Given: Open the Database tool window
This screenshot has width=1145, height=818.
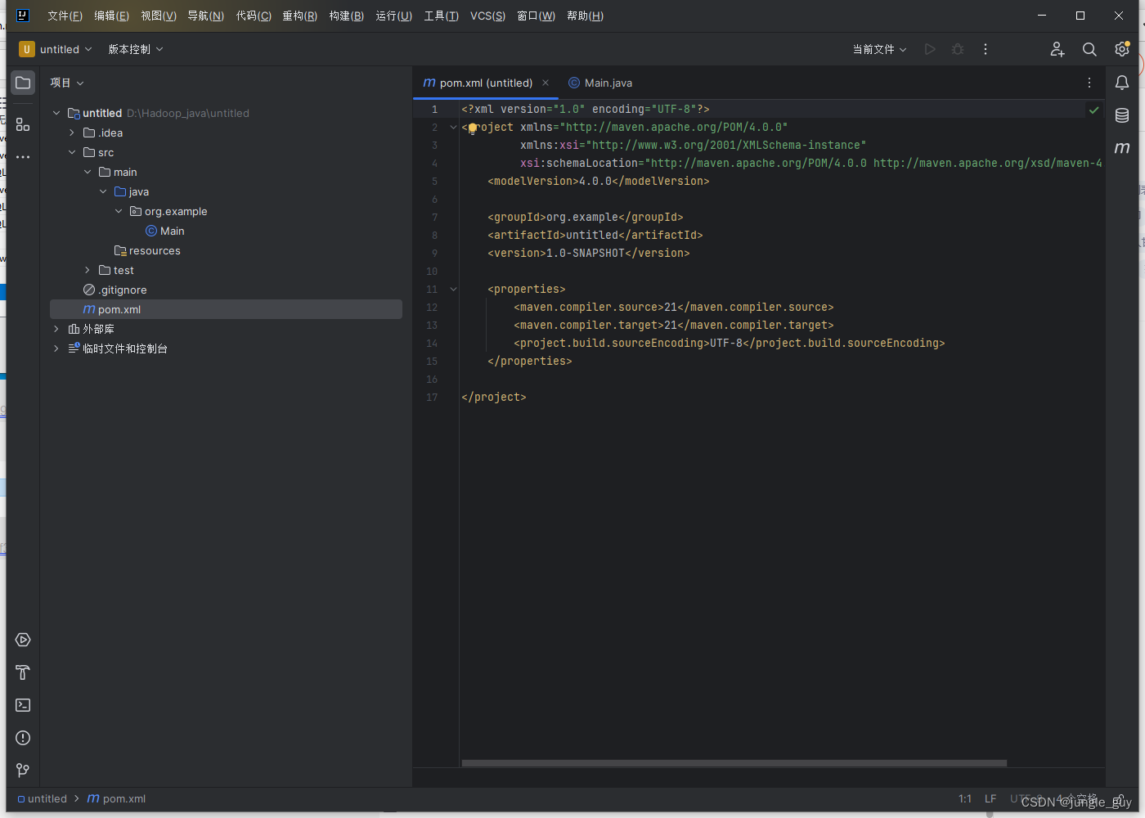Looking at the screenshot, I should point(1122,115).
